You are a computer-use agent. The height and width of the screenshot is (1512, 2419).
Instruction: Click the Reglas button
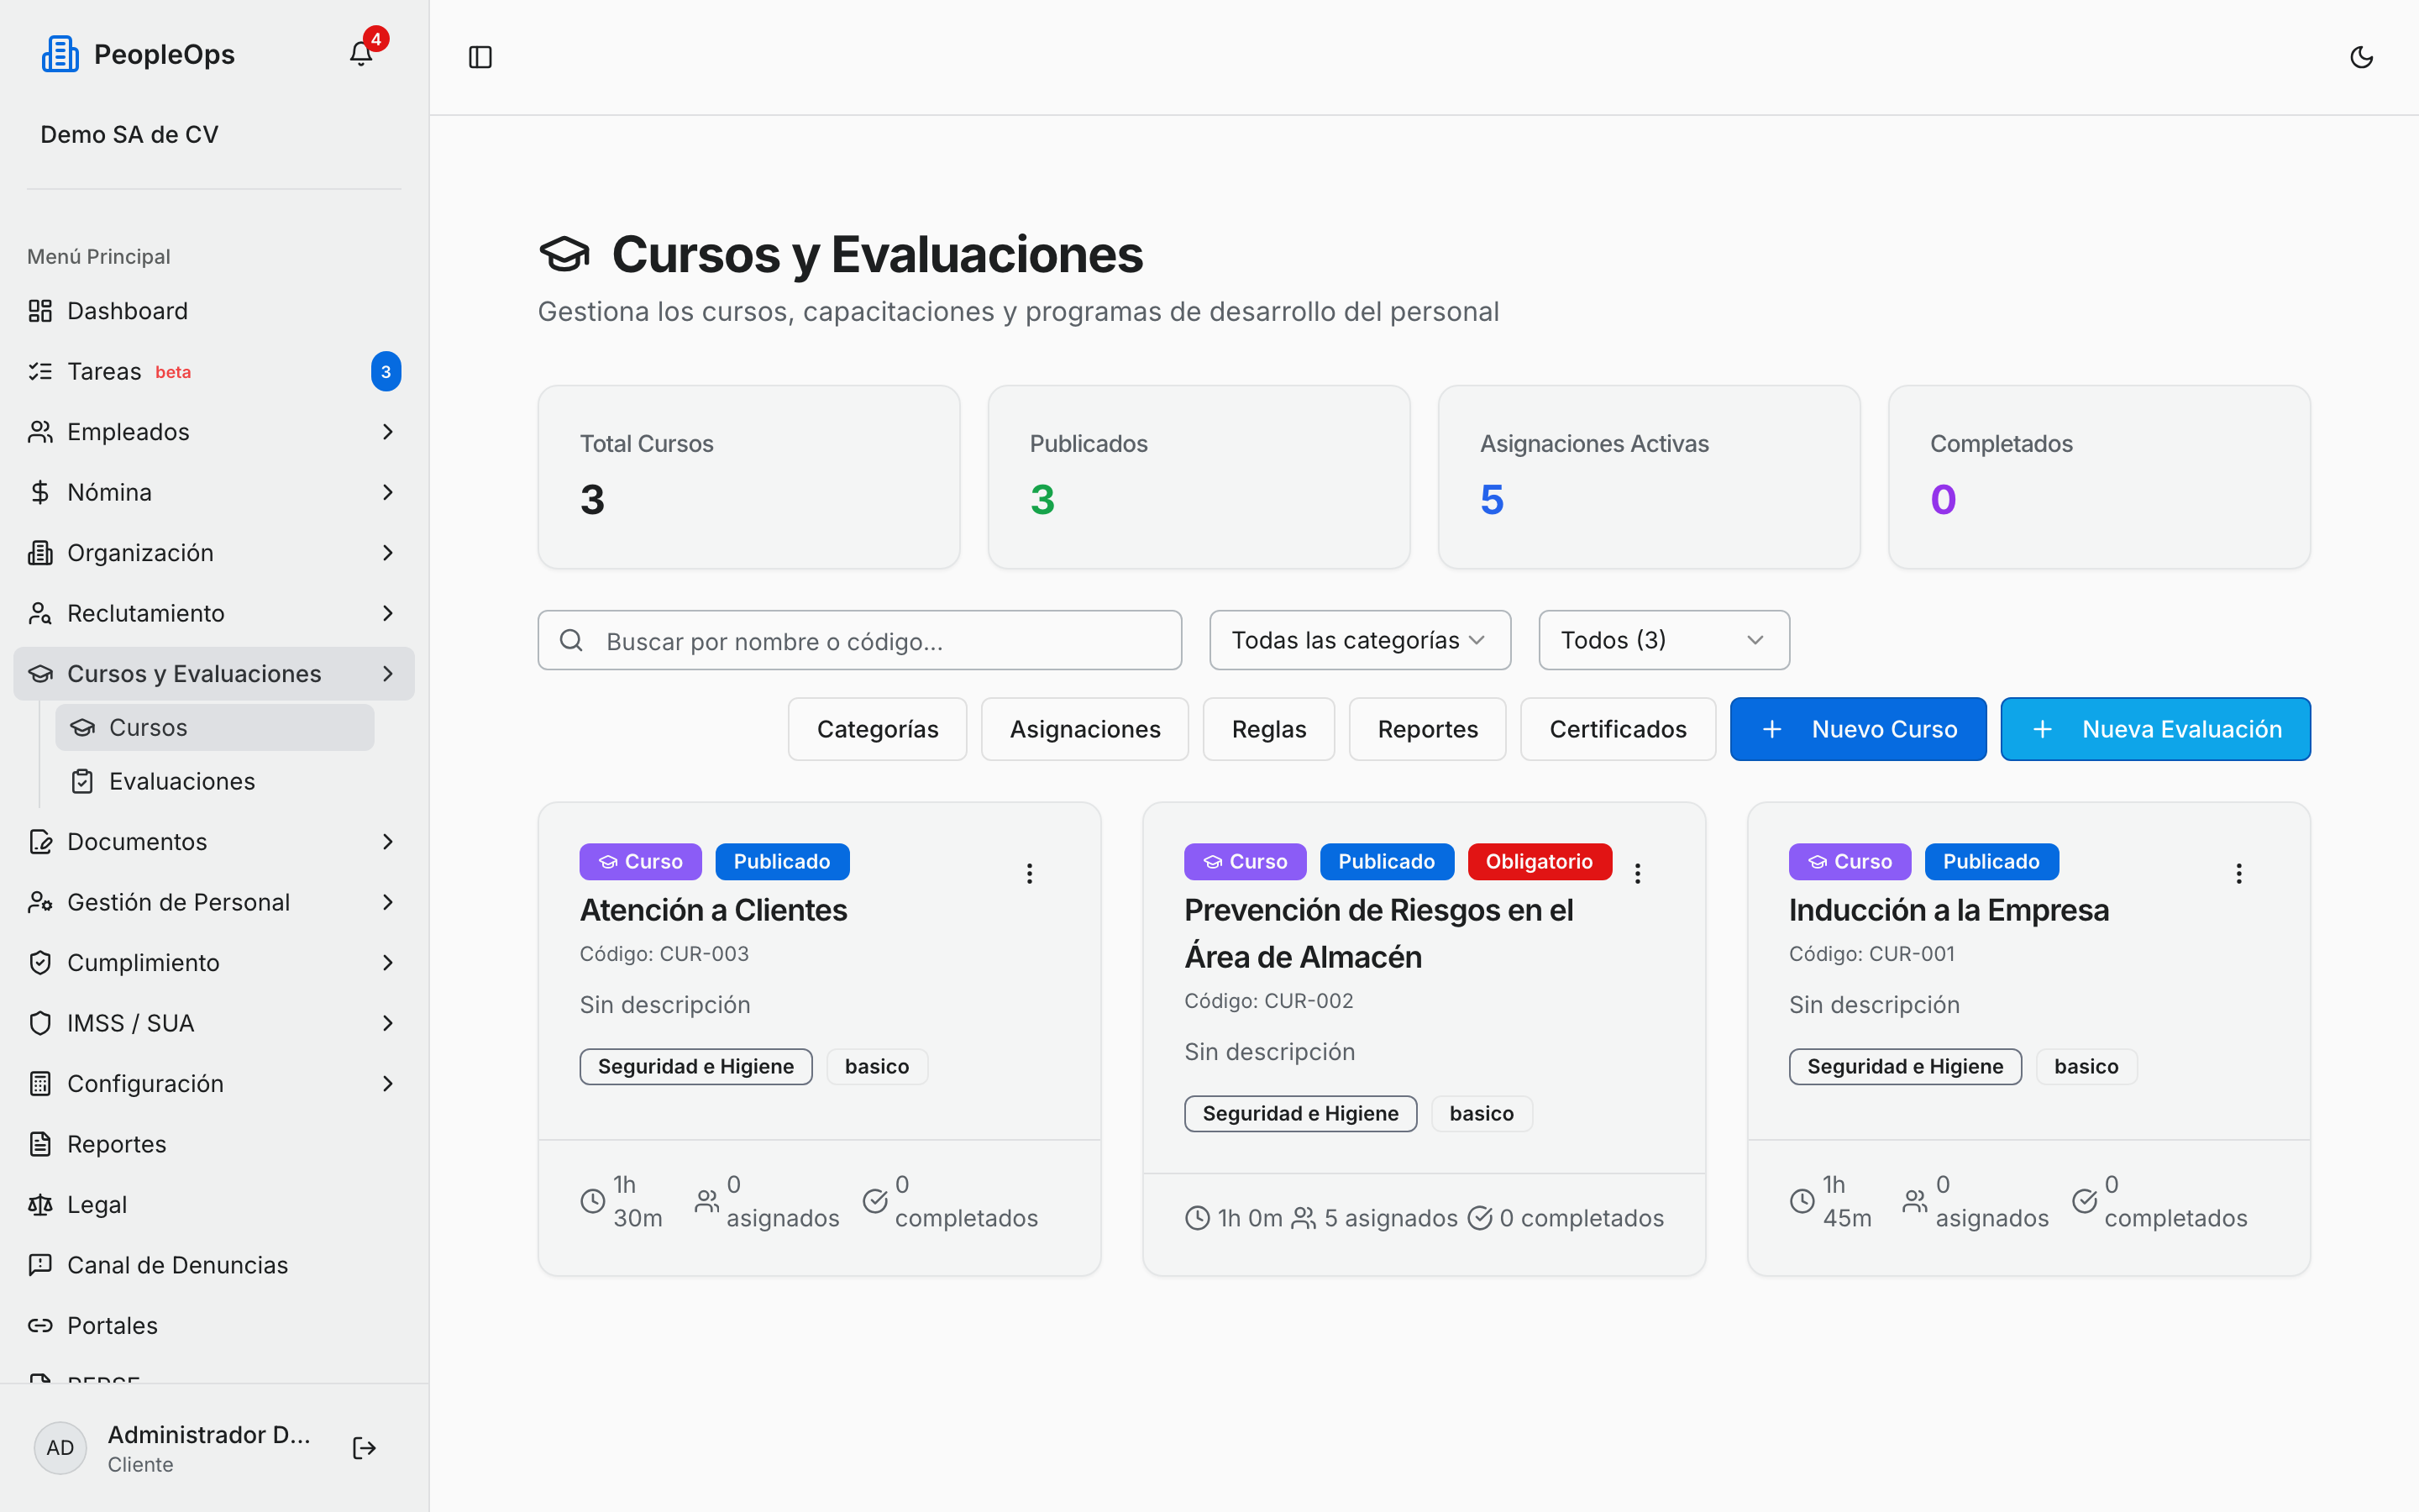pos(1268,729)
